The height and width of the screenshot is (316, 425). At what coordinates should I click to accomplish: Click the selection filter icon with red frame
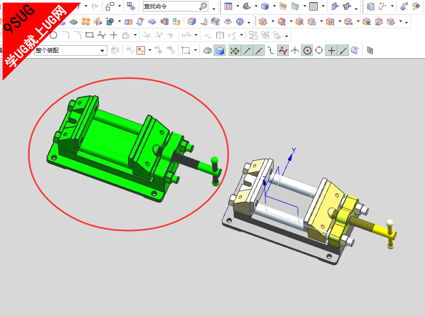point(141,50)
